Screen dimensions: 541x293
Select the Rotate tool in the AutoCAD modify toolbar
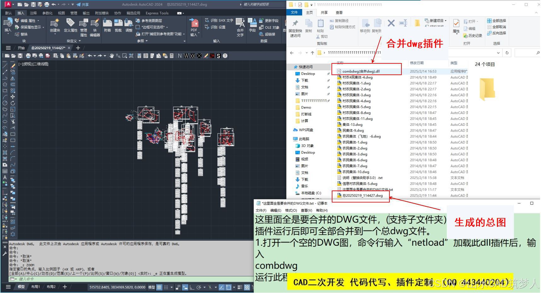tap(13, 103)
